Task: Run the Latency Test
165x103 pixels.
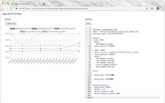Action: click(11, 23)
